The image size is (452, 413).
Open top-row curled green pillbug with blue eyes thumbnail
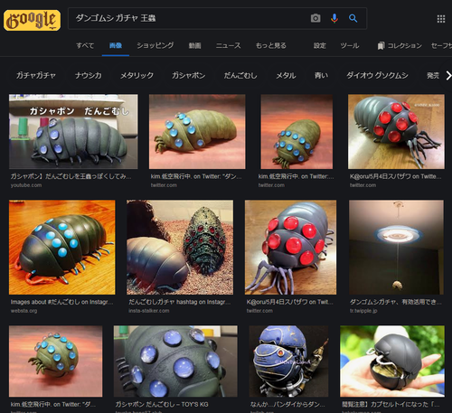297,131
